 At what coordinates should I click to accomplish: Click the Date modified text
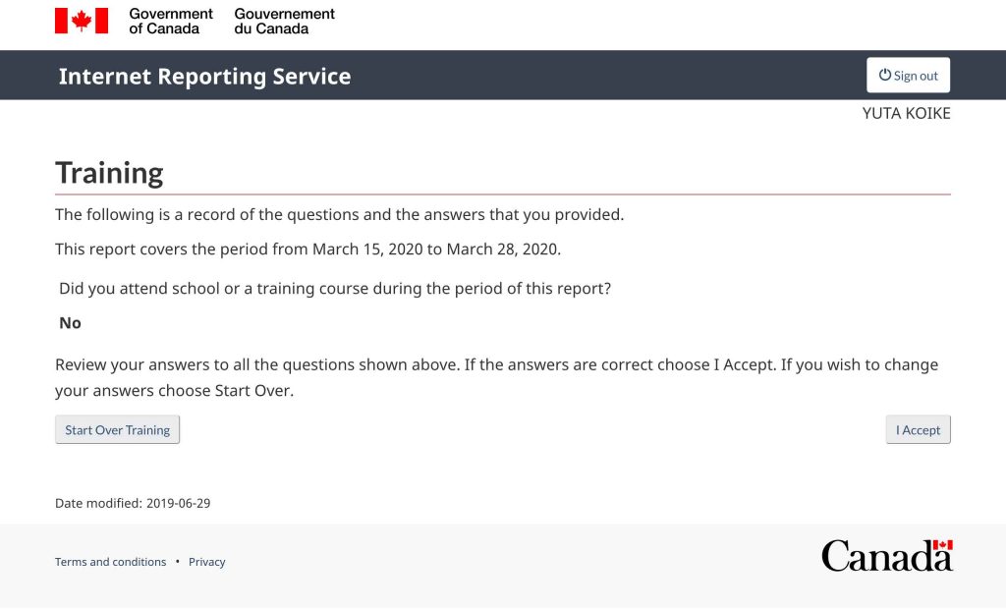pyautogui.click(x=133, y=503)
